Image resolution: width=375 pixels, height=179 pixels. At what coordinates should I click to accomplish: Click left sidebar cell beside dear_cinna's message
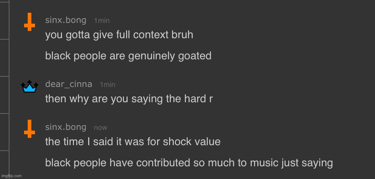coord(4,95)
